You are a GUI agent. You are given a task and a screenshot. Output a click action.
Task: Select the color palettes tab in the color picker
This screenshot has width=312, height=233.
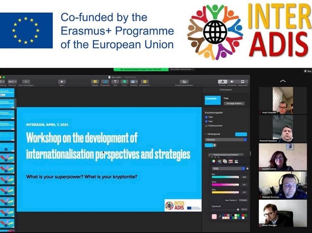point(225,161)
